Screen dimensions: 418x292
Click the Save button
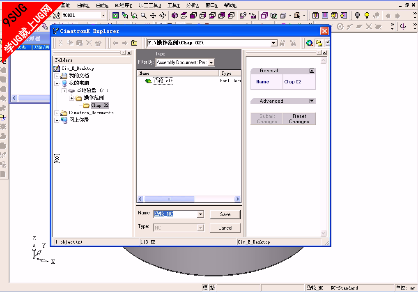225,214
